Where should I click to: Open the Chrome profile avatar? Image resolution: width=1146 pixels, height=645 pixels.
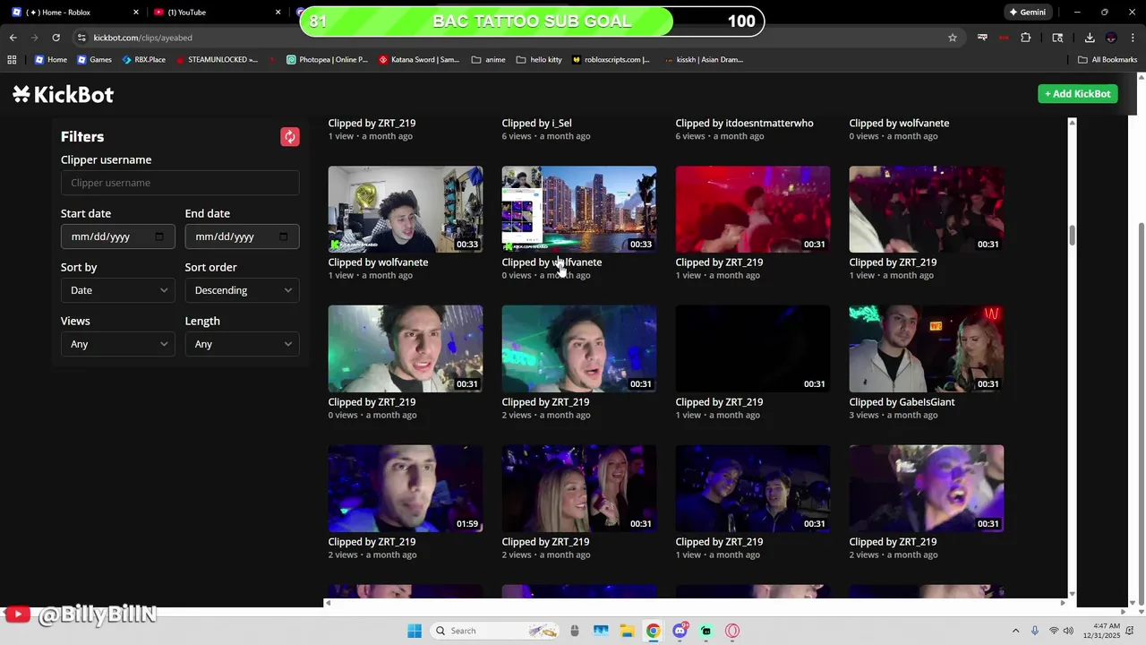(1111, 38)
